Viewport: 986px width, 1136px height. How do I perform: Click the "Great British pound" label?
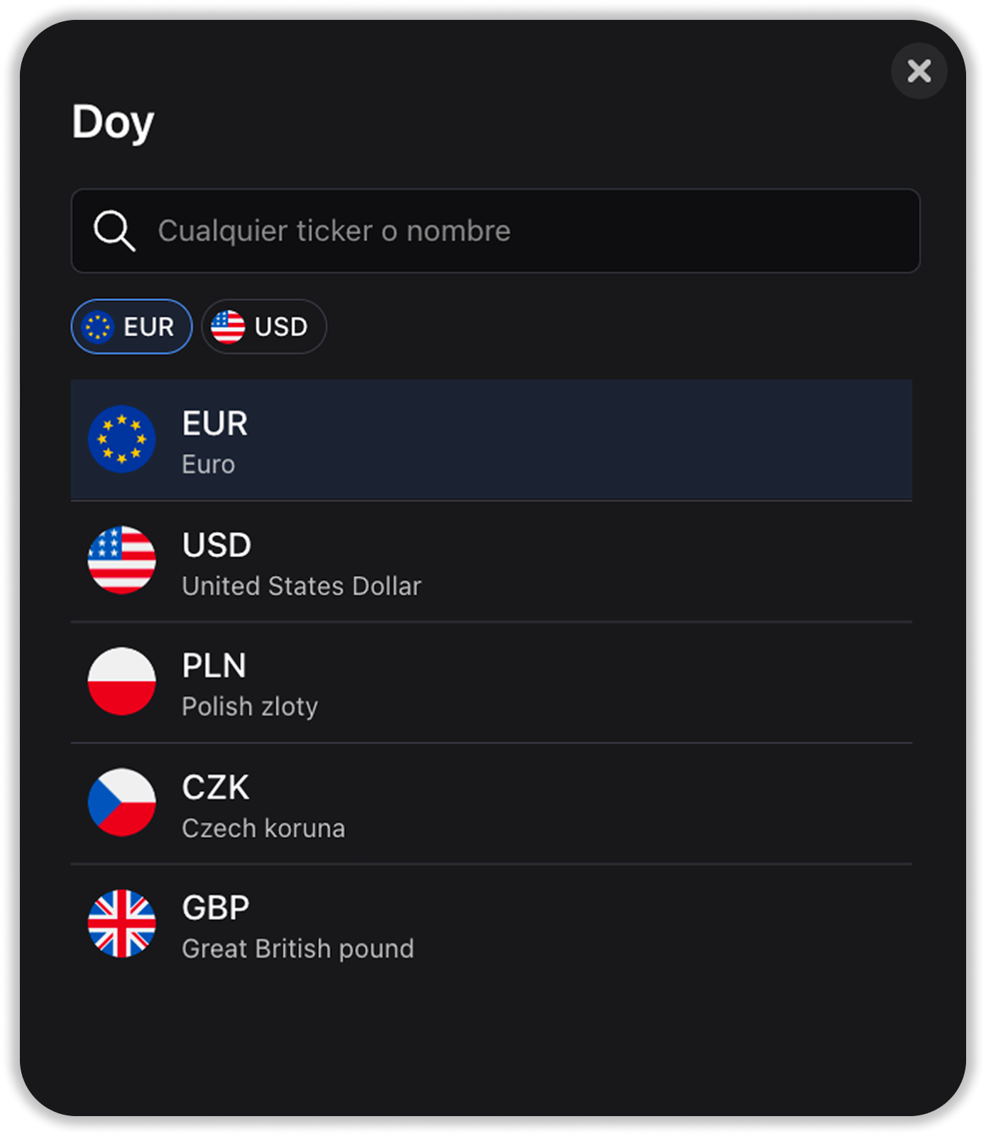click(297, 949)
